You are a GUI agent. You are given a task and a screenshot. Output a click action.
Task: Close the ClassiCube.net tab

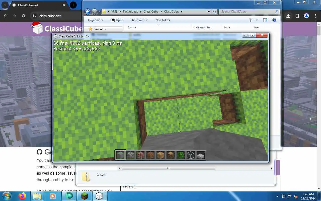click(x=64, y=5)
